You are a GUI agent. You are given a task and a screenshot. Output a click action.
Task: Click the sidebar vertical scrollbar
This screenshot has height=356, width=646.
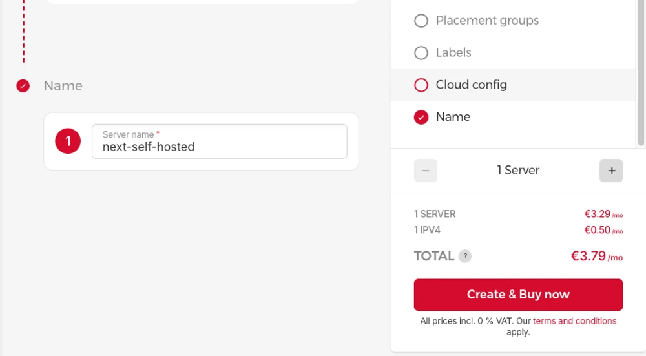click(641, 71)
